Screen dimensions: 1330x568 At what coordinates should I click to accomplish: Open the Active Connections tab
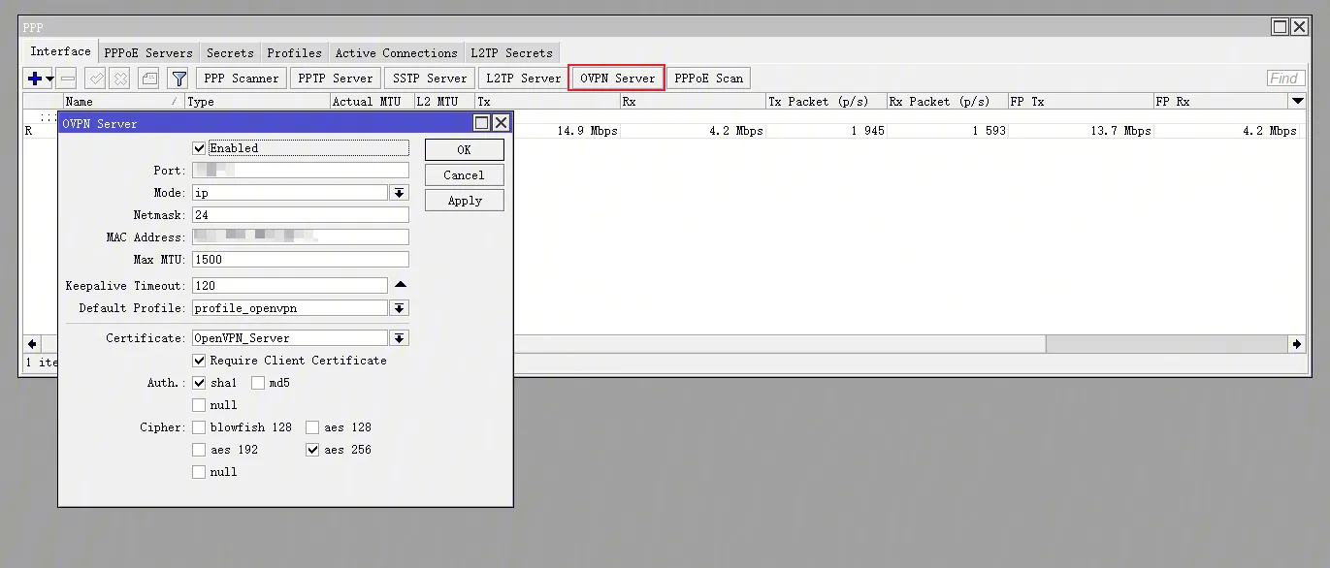coord(396,52)
